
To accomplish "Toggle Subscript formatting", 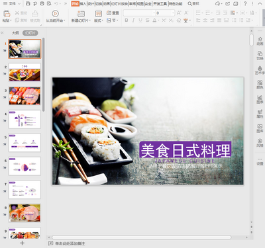I will 171,21.
